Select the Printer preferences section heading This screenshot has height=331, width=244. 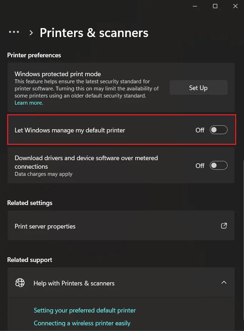(x=34, y=55)
